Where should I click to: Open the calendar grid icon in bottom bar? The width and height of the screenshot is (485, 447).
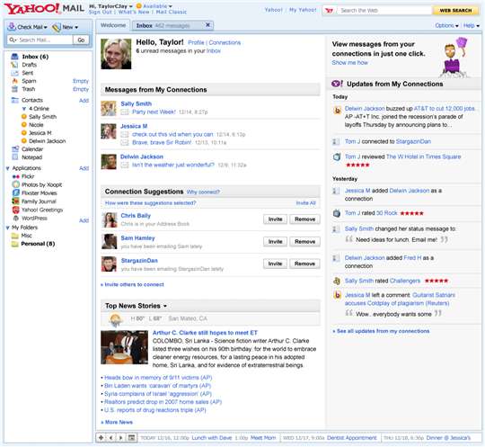(131, 437)
